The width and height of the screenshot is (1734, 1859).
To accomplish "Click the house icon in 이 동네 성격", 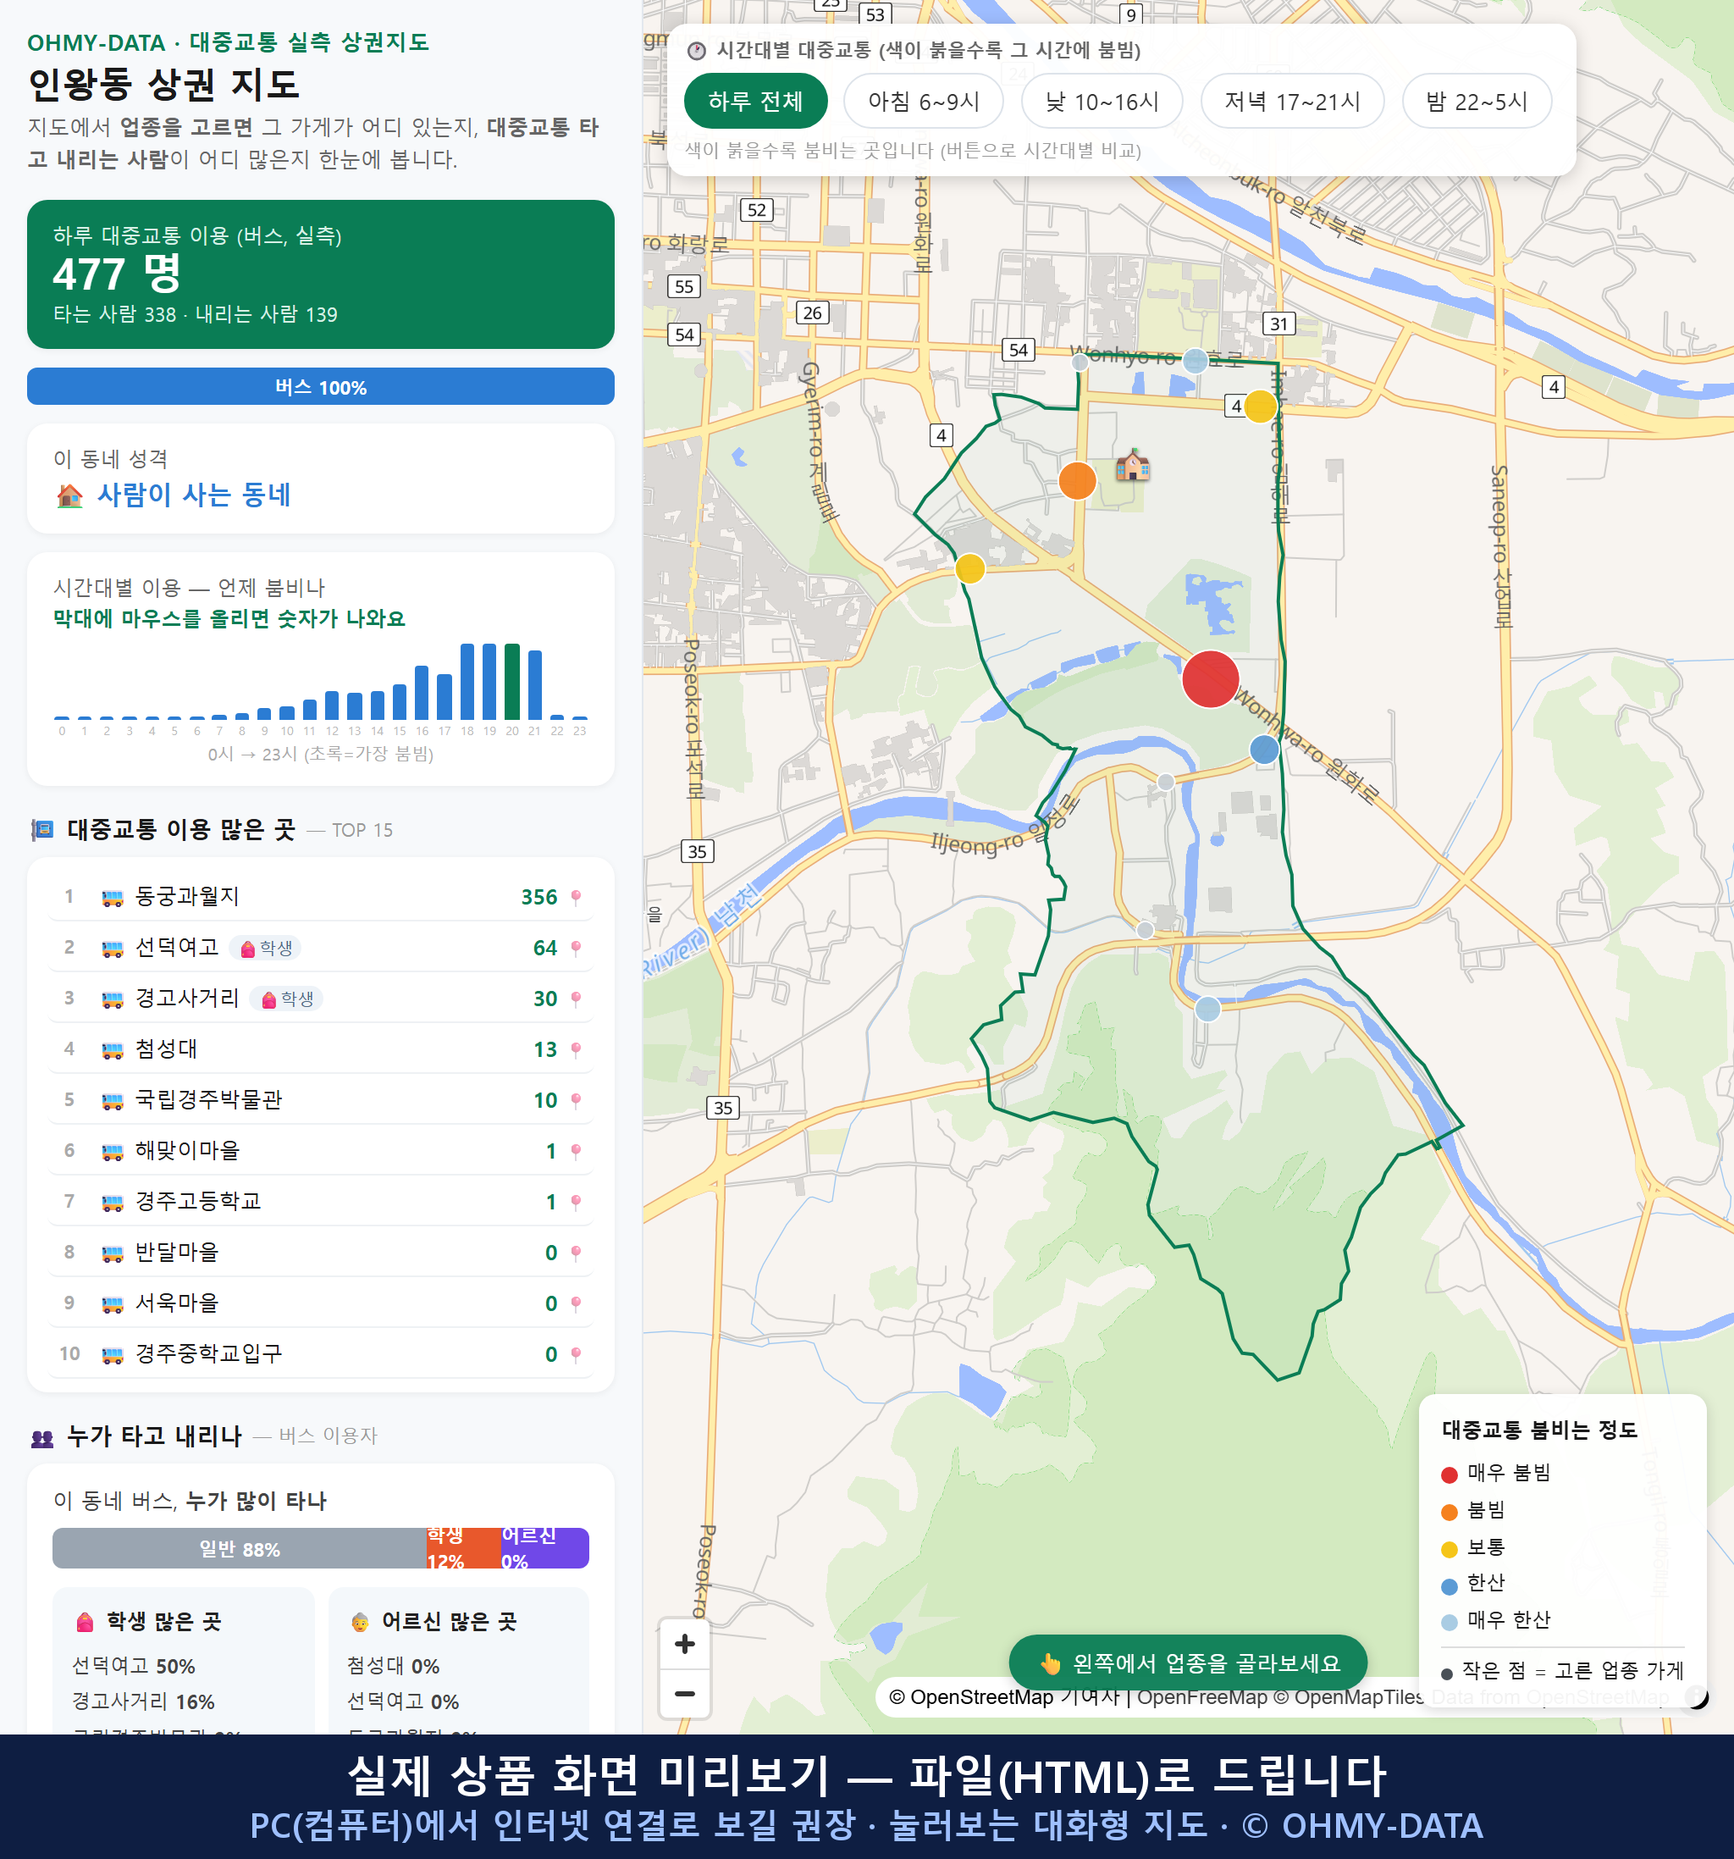I will coord(69,495).
